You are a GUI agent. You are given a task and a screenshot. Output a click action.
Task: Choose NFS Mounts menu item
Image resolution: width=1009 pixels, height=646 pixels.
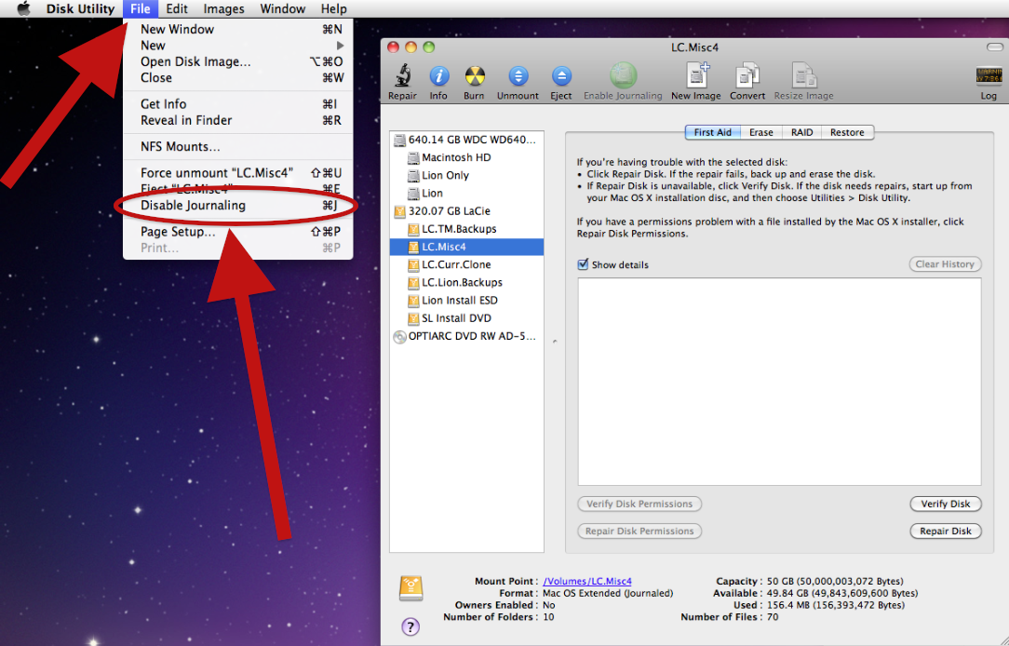click(x=238, y=147)
